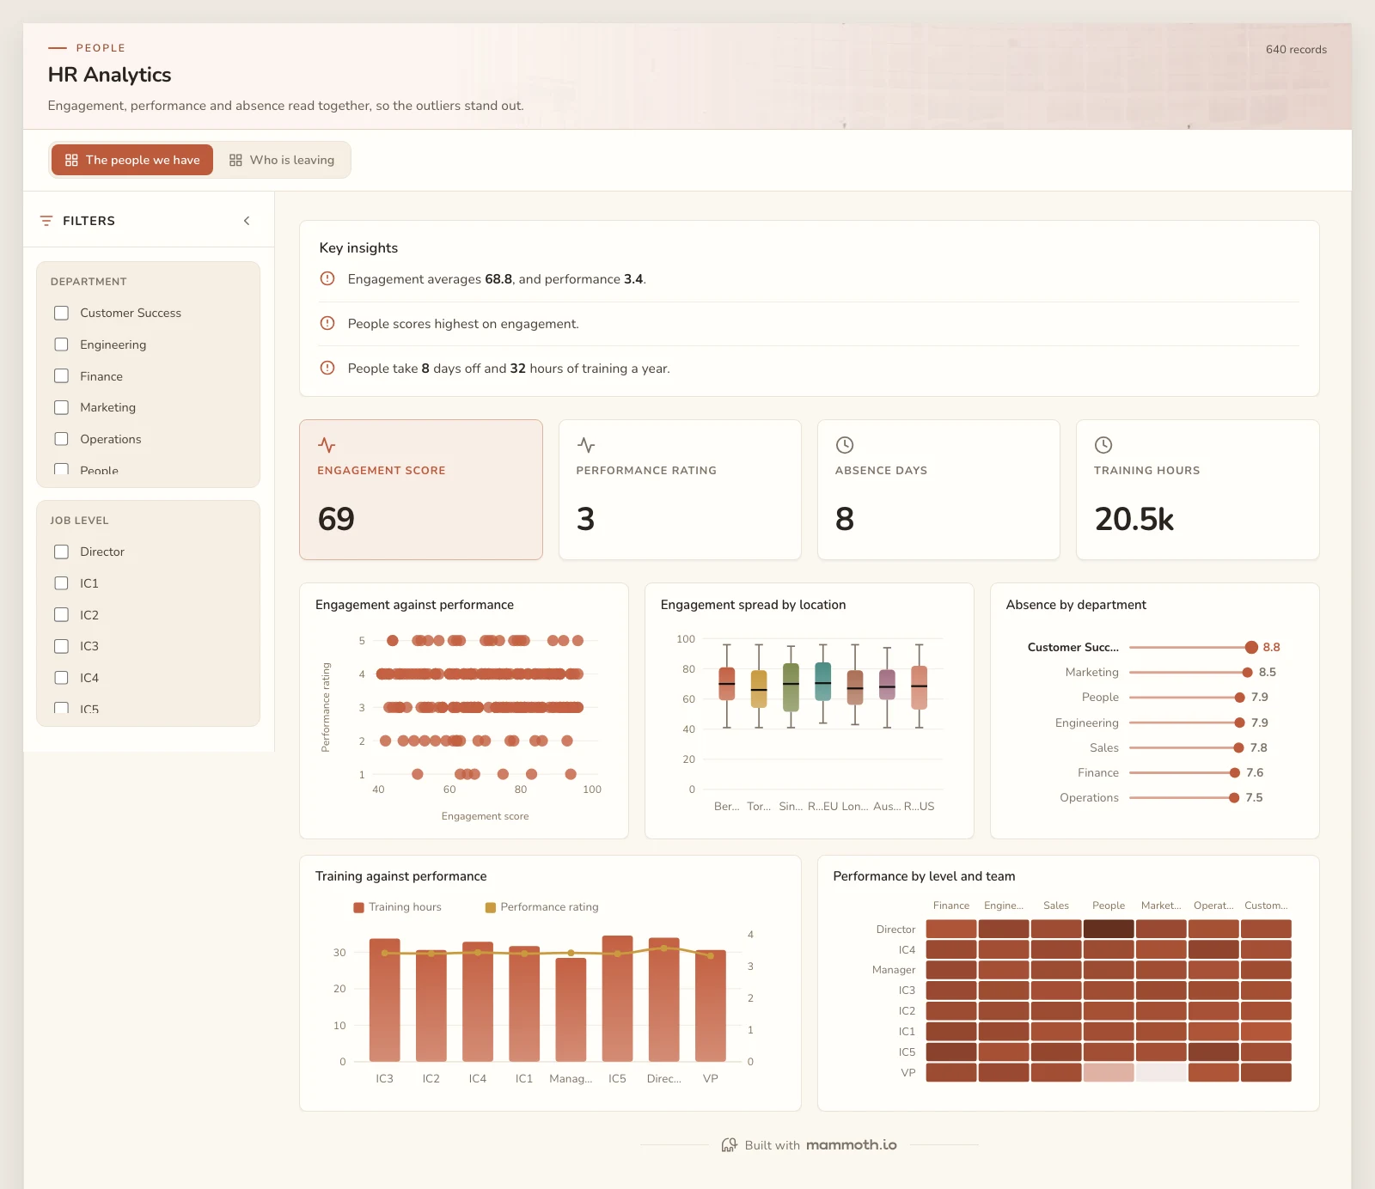Click the 'Manager' row label in heatmap
Screen dimensions: 1375x1189
coord(894,970)
